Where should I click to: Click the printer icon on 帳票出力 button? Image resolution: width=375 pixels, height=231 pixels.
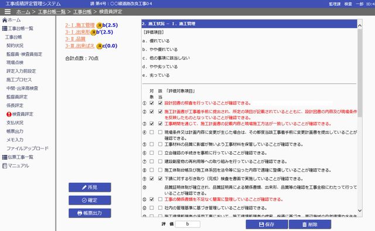coord(80,213)
